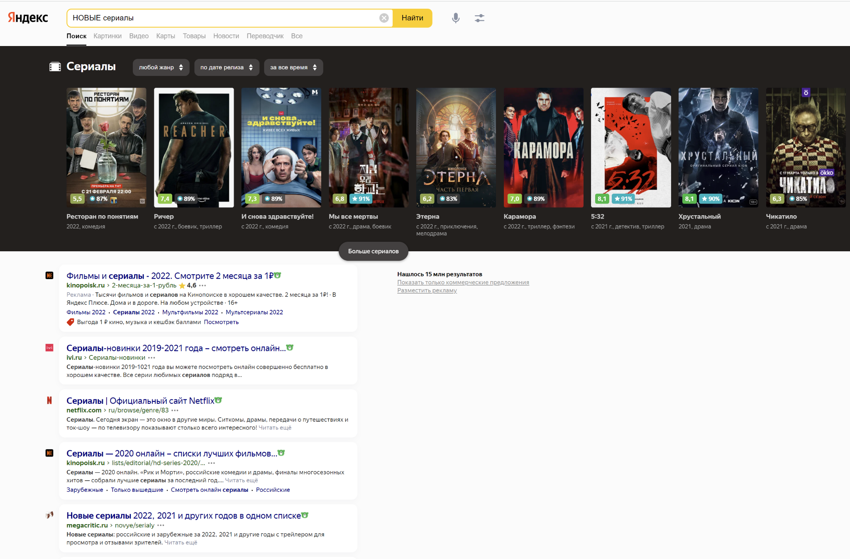Switch to the Видео tab

[139, 36]
